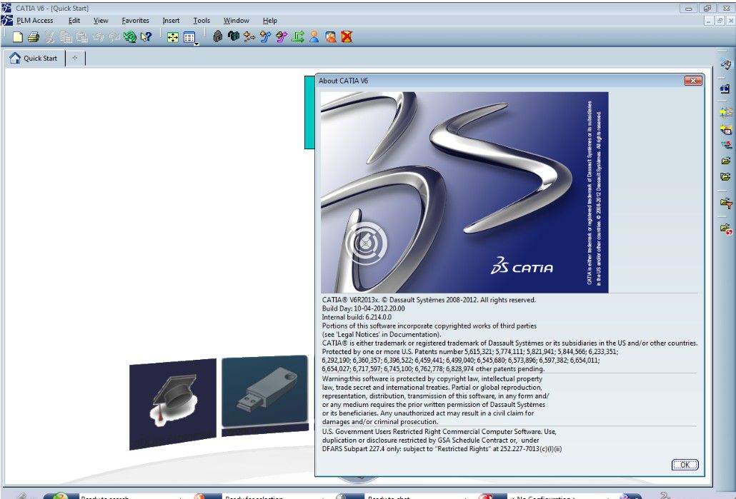
Task: Click the green Update spiral icon
Action: pos(130,37)
